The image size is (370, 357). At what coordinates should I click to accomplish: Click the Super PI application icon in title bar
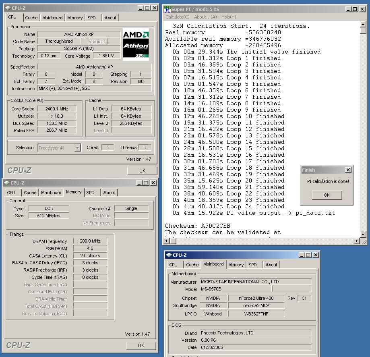click(167, 9)
